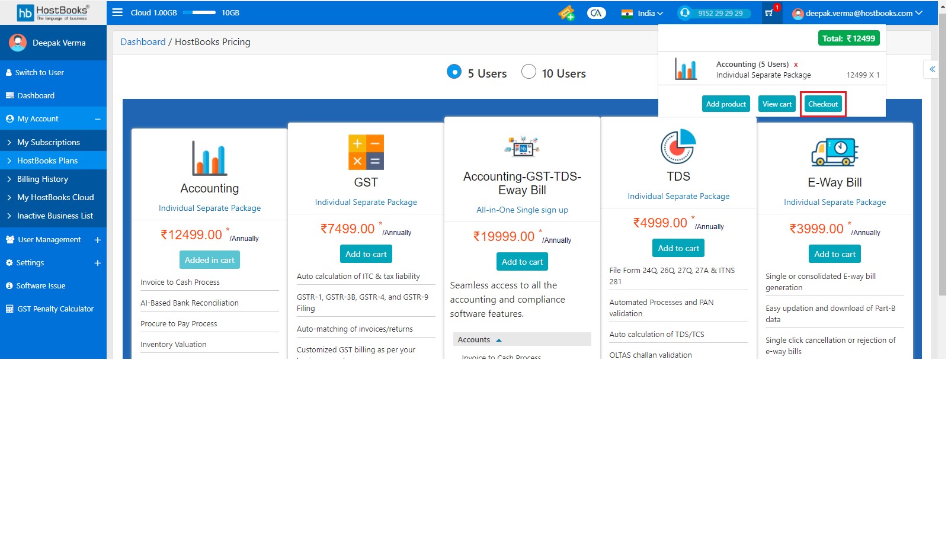
Task: Click the GST calculator icon
Action: 366,152
